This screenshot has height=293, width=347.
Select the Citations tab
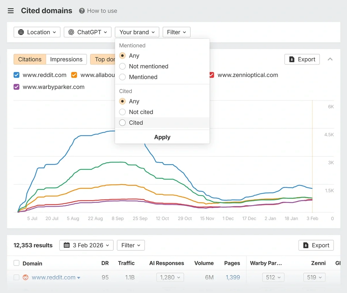point(29,59)
